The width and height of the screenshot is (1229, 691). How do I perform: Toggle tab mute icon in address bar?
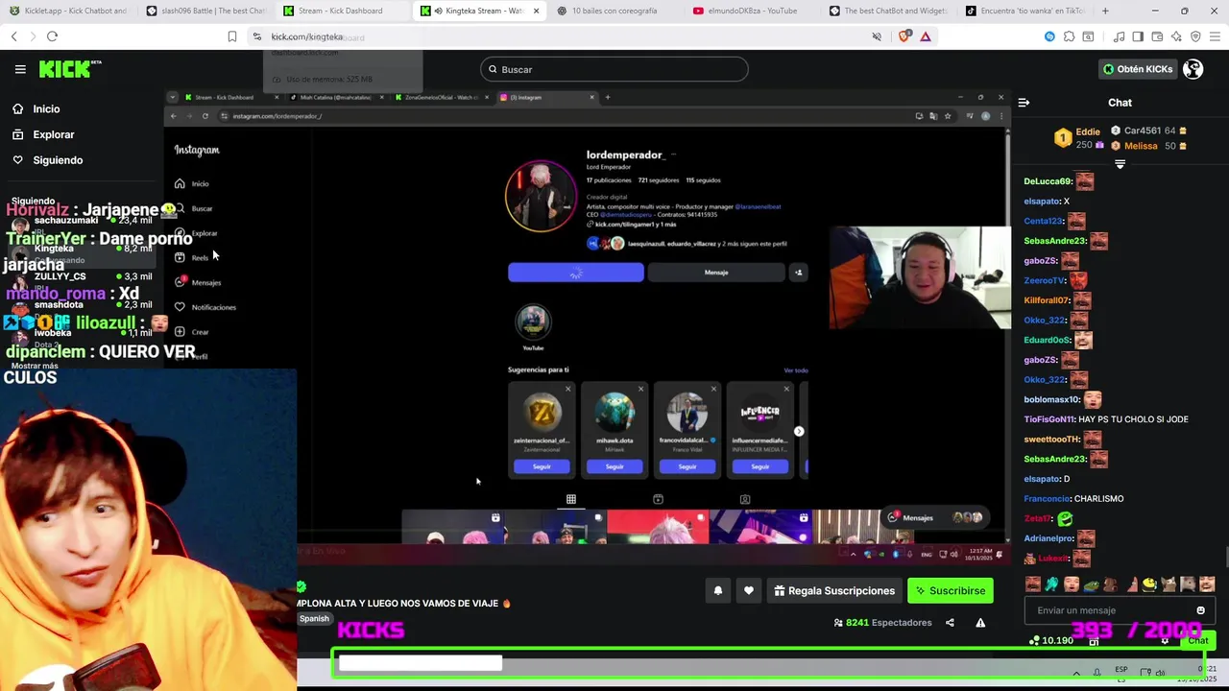click(877, 36)
